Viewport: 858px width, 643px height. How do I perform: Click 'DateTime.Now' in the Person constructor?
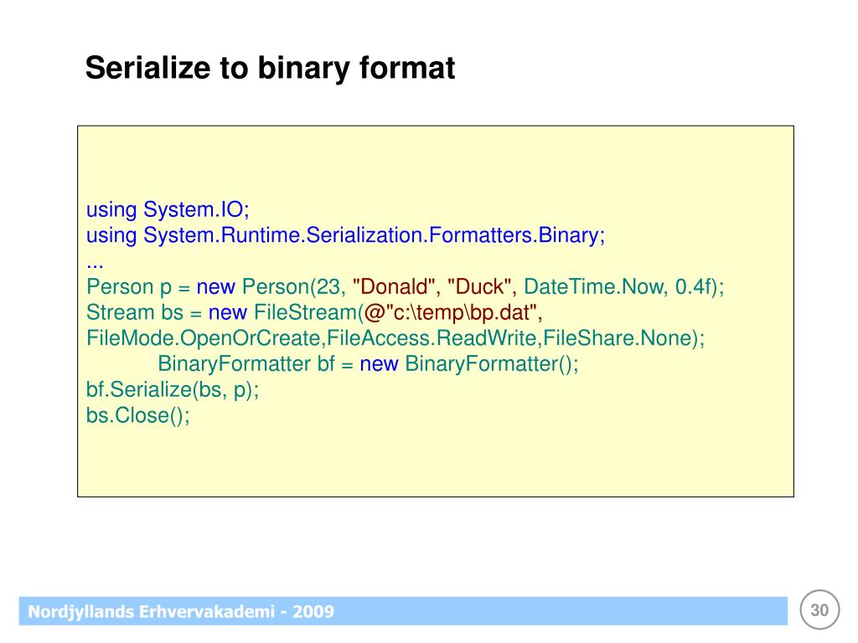point(594,286)
